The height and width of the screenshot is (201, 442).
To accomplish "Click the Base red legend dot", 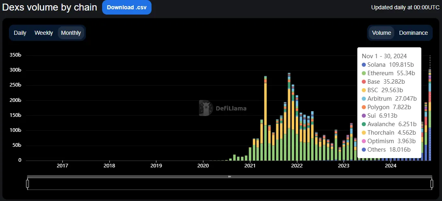I will [364, 82].
